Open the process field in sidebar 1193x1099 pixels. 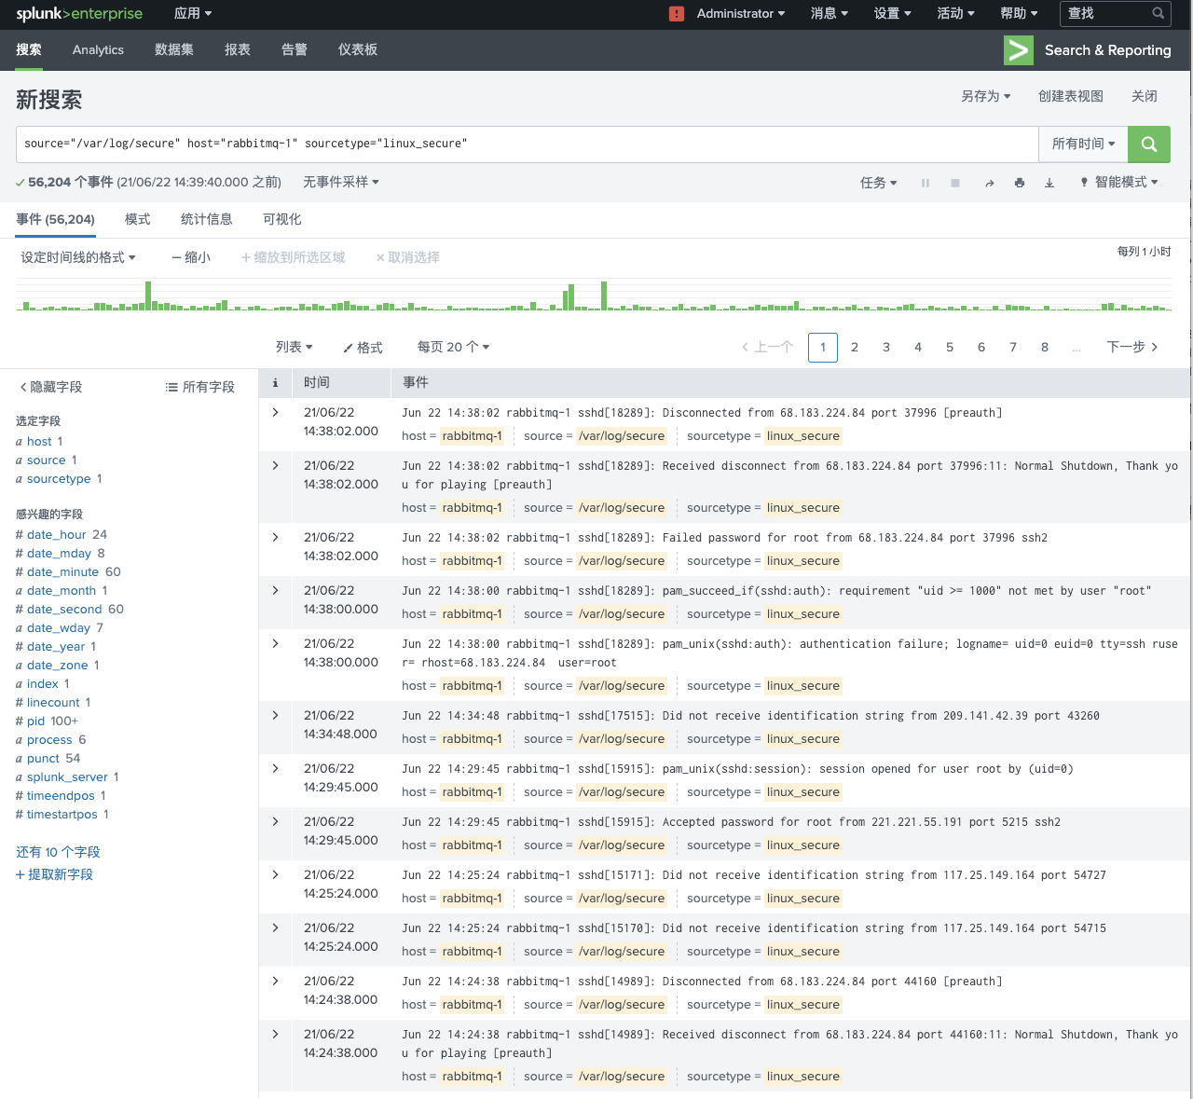(49, 739)
